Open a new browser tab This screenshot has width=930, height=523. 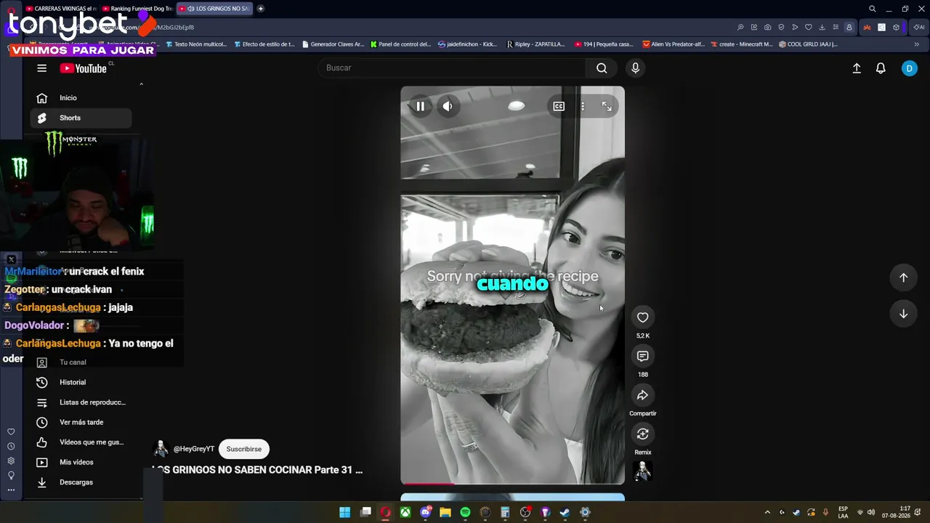tap(261, 9)
